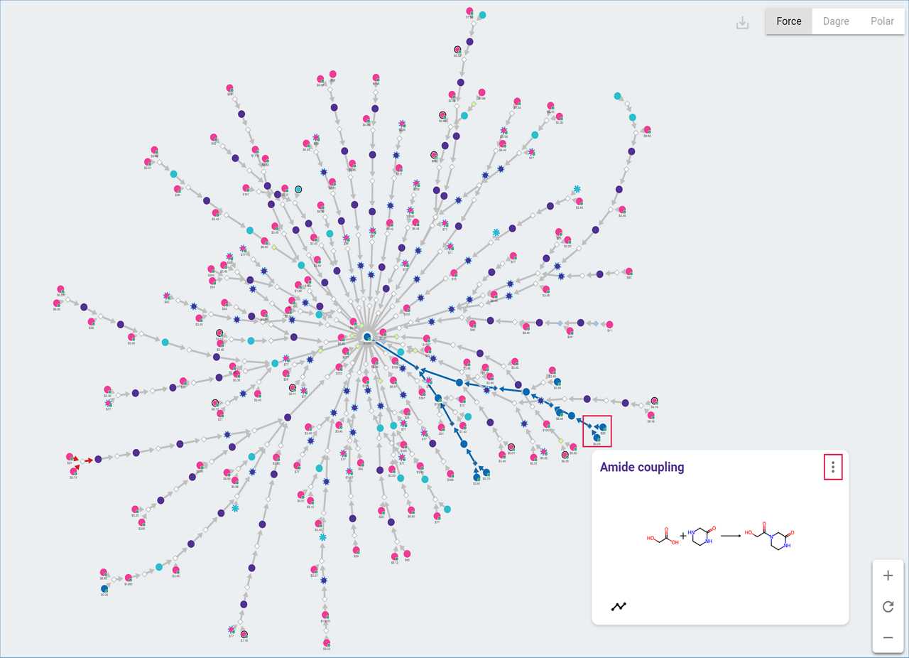Switch to the Force layout
Image resolution: width=909 pixels, height=658 pixels.
[x=788, y=21]
